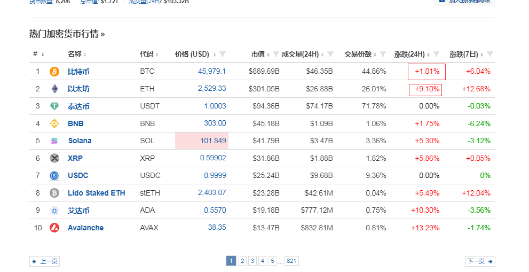Click the 下一页 next page button
This screenshot has width=529, height=272.
coord(480,261)
